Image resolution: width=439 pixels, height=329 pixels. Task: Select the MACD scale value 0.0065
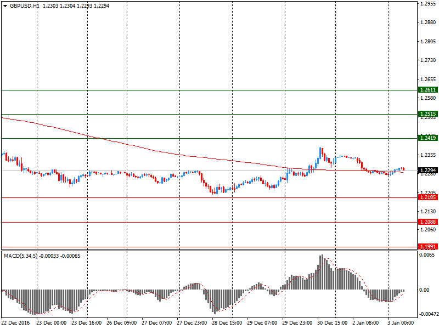[427, 255]
